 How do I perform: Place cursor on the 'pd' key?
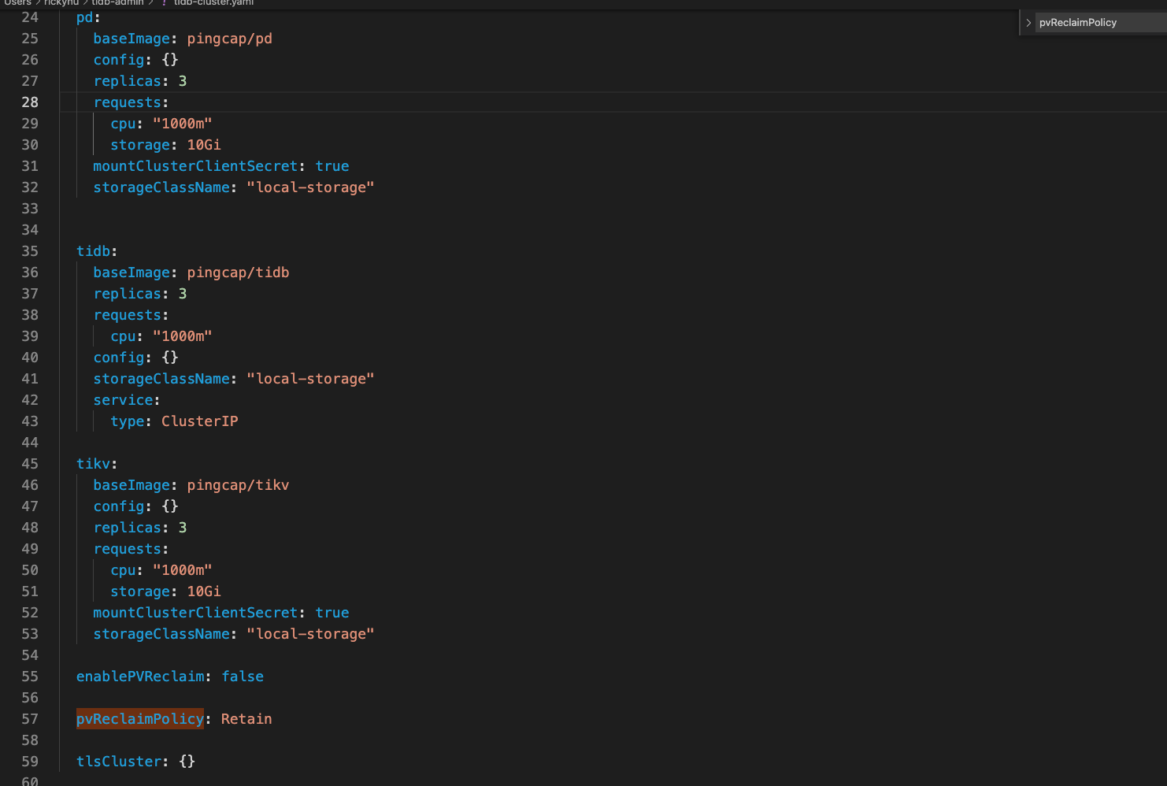click(85, 17)
